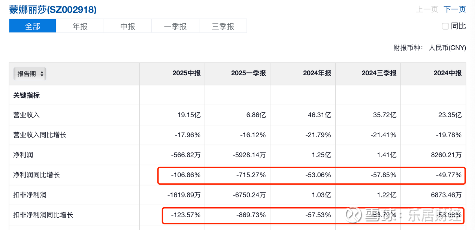Screen dimensions: 475x230
Task: Click the sort arrows beside 报告期
Action: (x=42, y=74)
